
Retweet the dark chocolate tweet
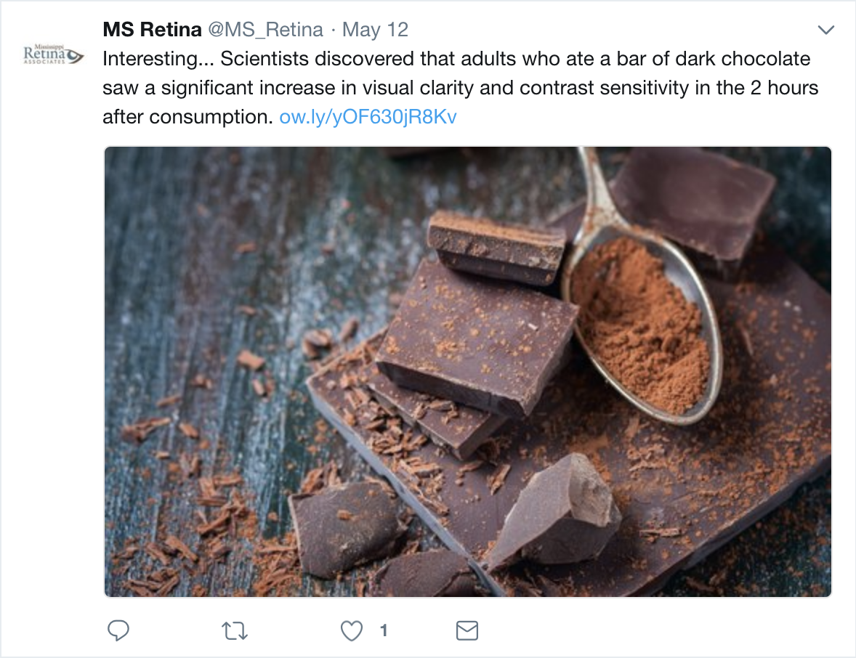pos(234,631)
